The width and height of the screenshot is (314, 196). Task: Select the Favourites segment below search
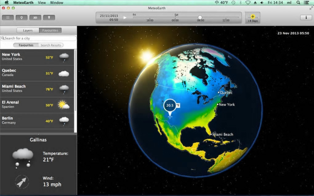click(x=26, y=45)
